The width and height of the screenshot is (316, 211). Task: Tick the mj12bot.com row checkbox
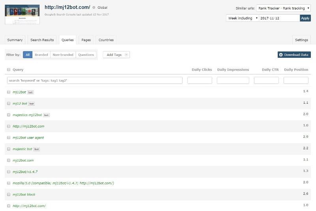9,160
